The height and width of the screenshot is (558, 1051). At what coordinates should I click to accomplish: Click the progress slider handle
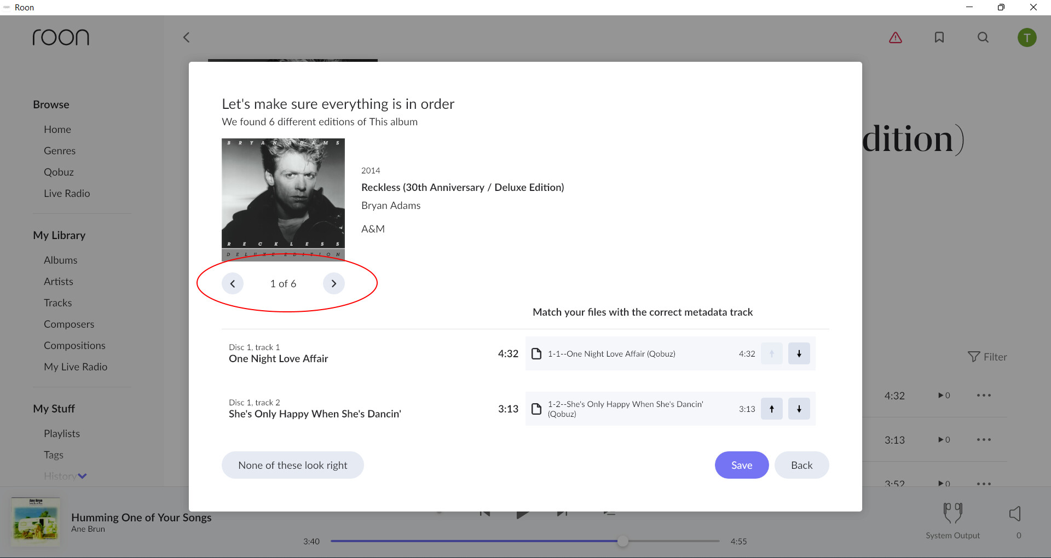[x=623, y=541]
